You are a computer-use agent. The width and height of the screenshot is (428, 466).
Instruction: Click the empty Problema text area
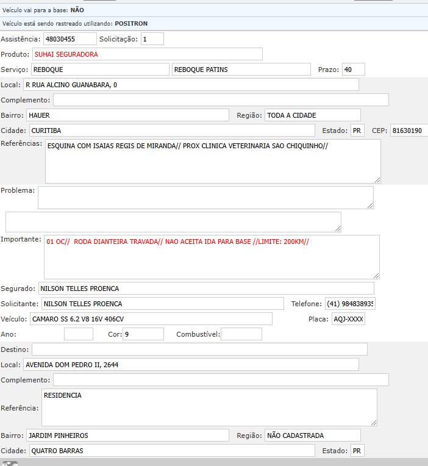pyautogui.click(x=205, y=198)
